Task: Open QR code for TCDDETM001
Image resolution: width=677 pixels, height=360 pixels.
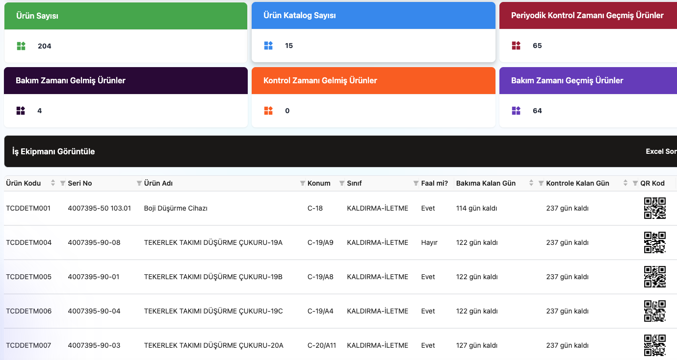Action: coord(655,208)
